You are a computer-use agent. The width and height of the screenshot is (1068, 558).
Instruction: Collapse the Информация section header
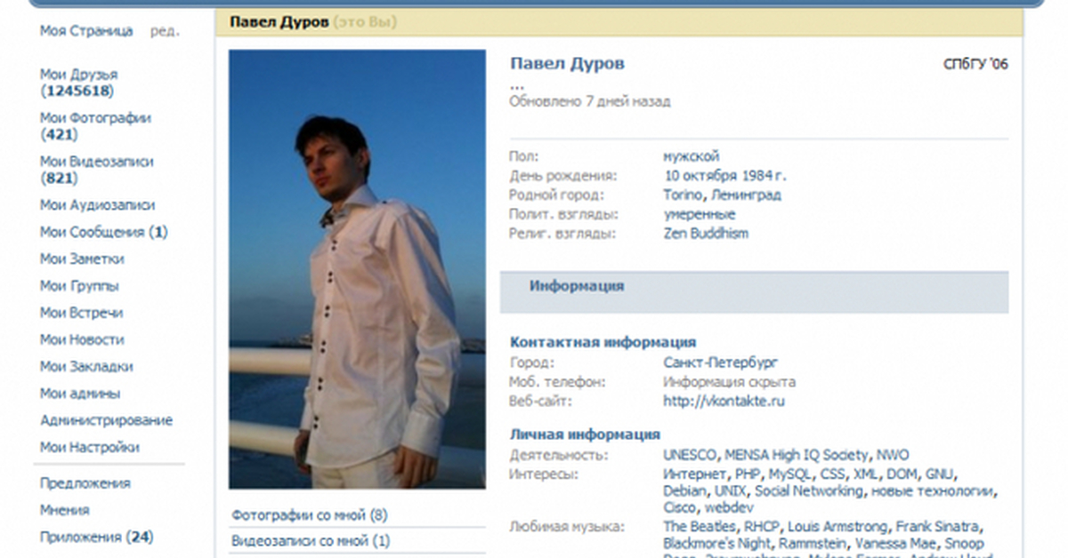[x=576, y=286]
